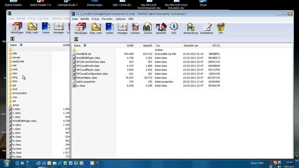Sort by Geändert am column header

[x=191, y=46]
